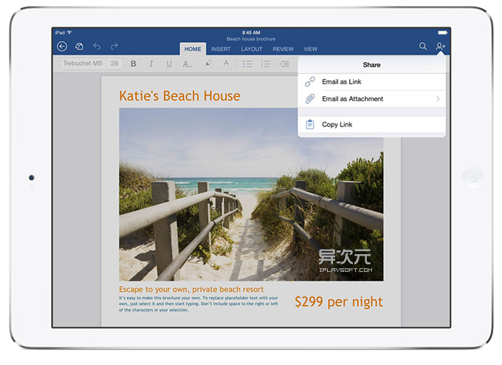Open the search magnifier
Viewport: 502px width, 365px height.
click(423, 47)
